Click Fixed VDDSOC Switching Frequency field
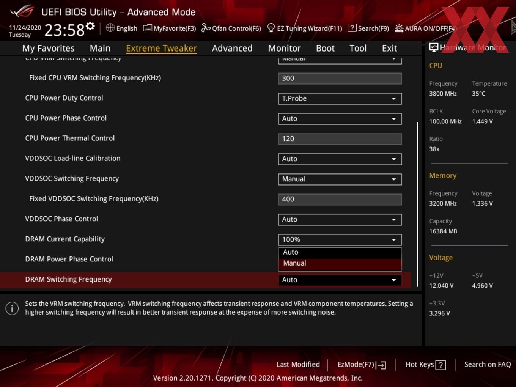516x387 pixels. (340, 199)
